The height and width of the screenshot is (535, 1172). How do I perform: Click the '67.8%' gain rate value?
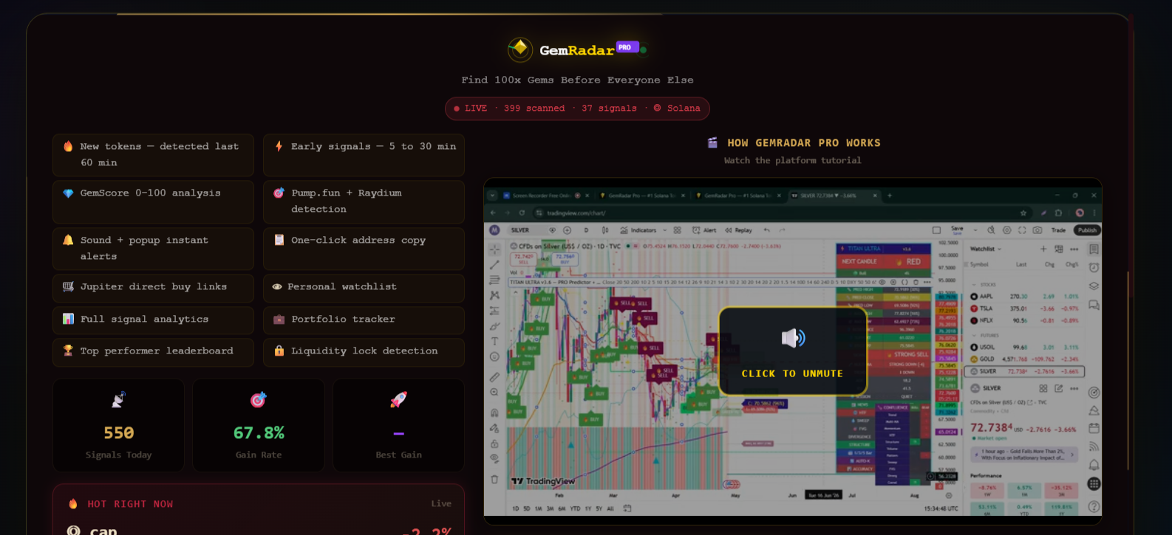(x=259, y=433)
